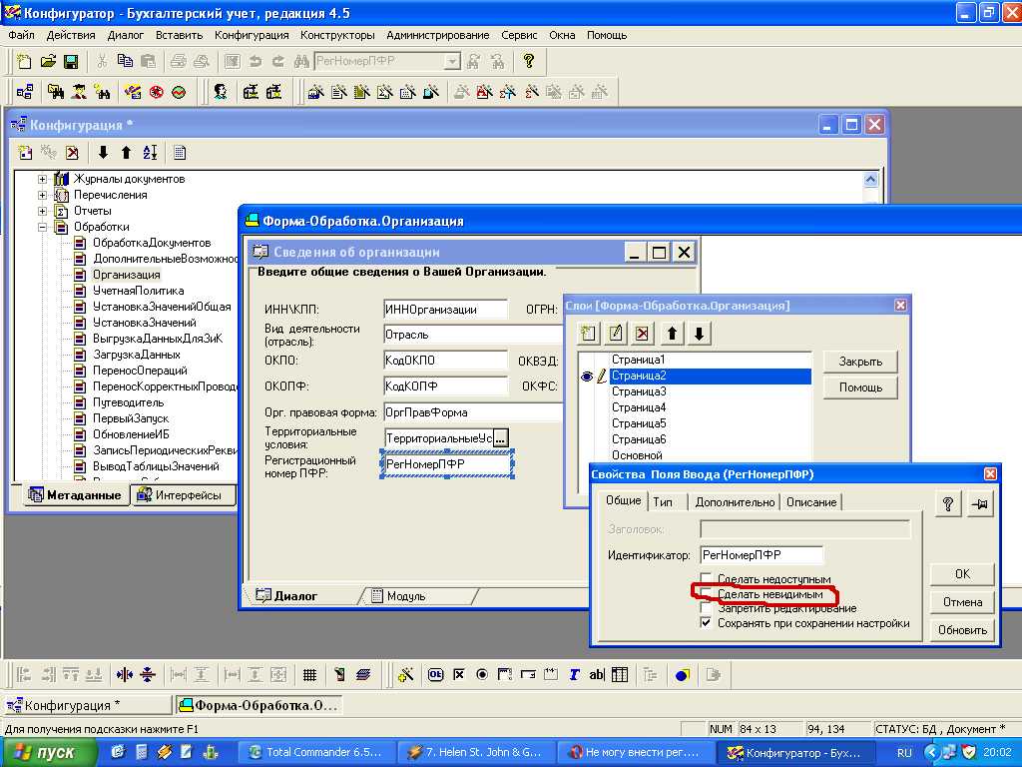Select the bold T text control tool
Viewport: 1022px width, 767px height.
(x=574, y=675)
